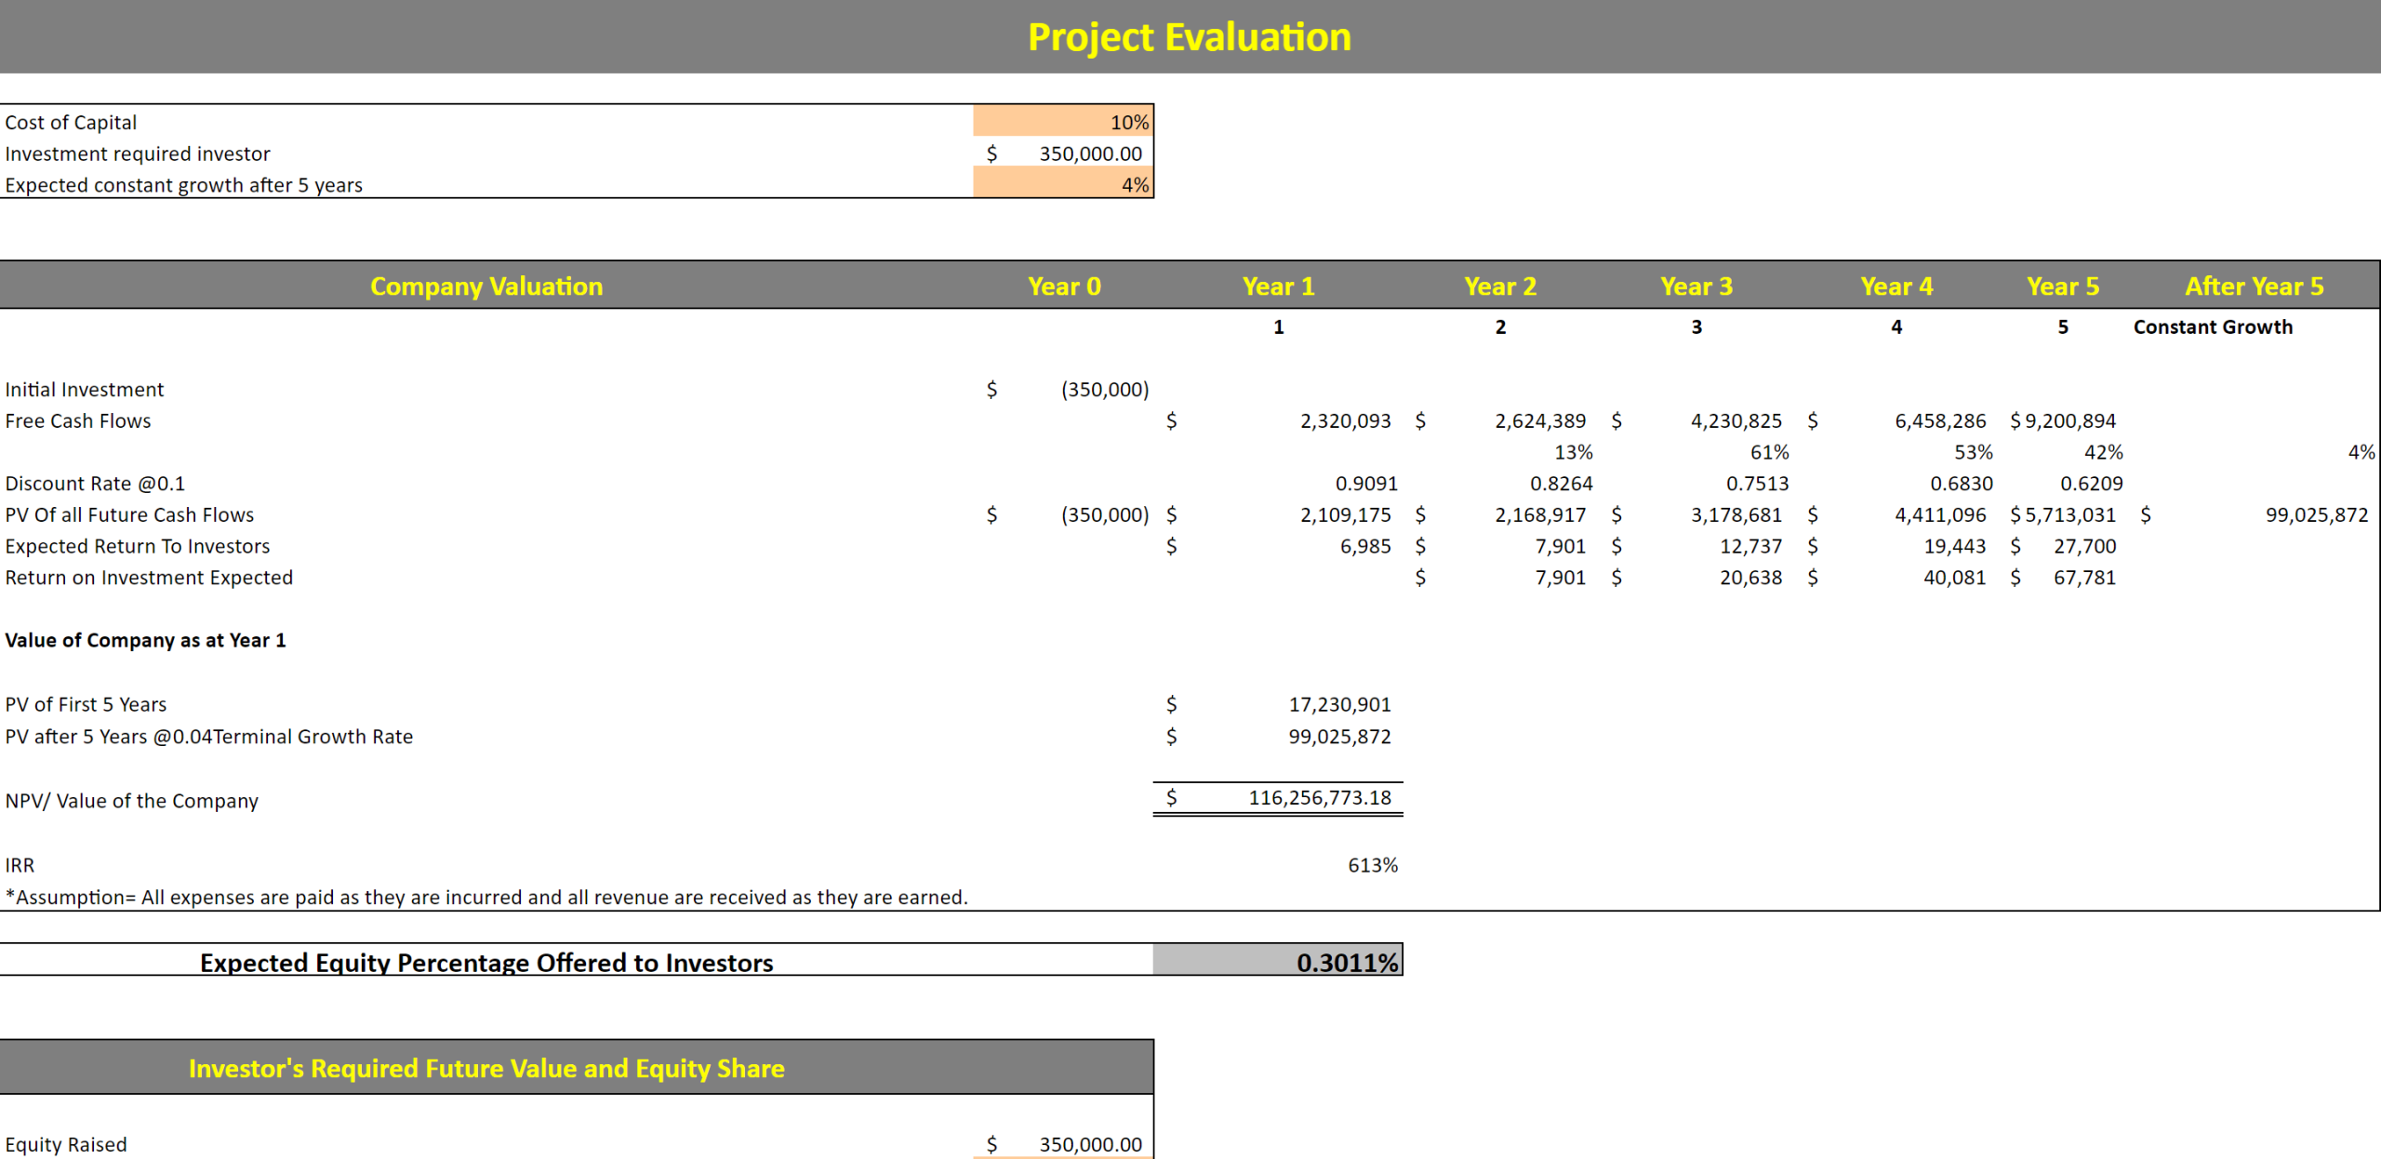Click the NPV/ Value of the Company amount

1319,798
